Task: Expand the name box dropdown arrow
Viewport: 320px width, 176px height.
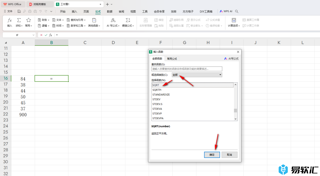Action: (x=33, y=35)
